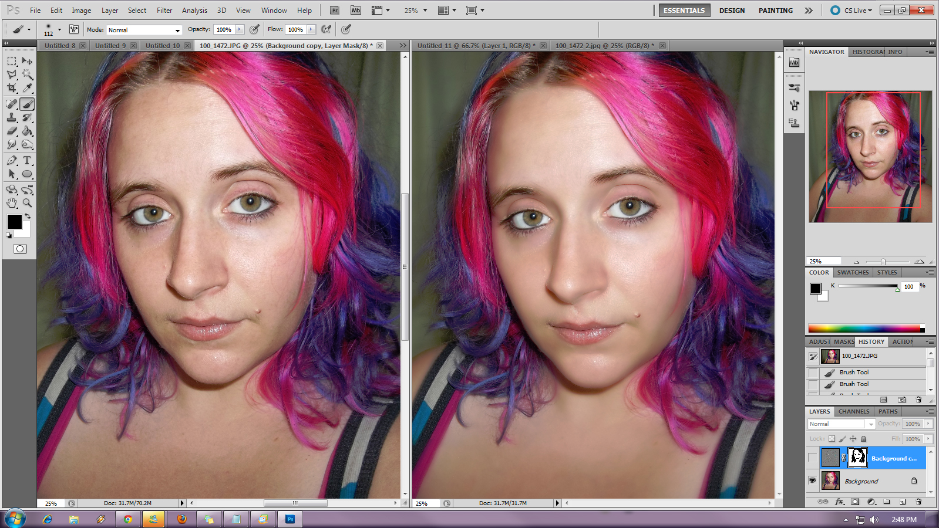Launch Adobe Bridge from the top bar
The height and width of the screenshot is (528, 939).
[x=334, y=10]
